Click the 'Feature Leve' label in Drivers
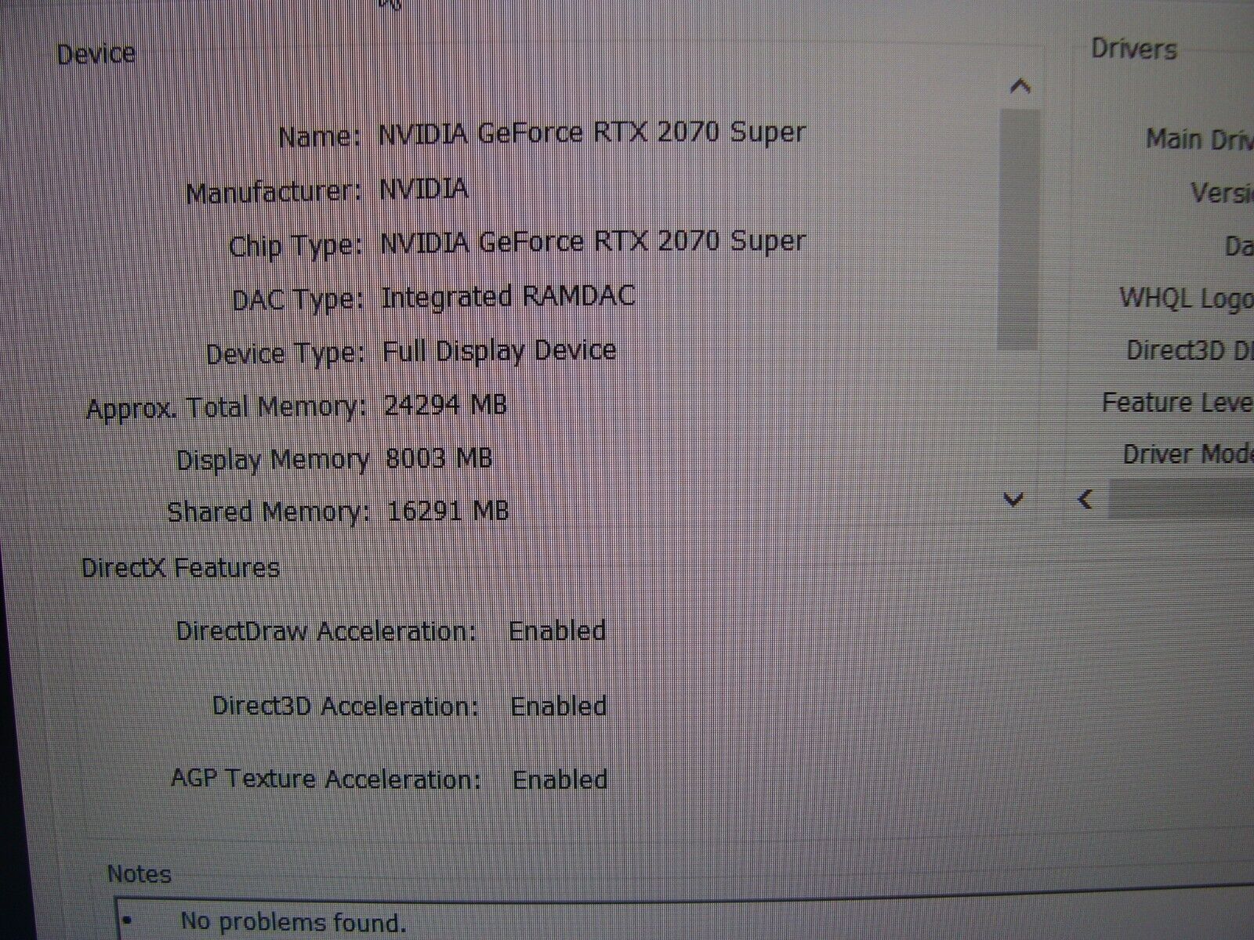1254x940 pixels. point(1177,403)
